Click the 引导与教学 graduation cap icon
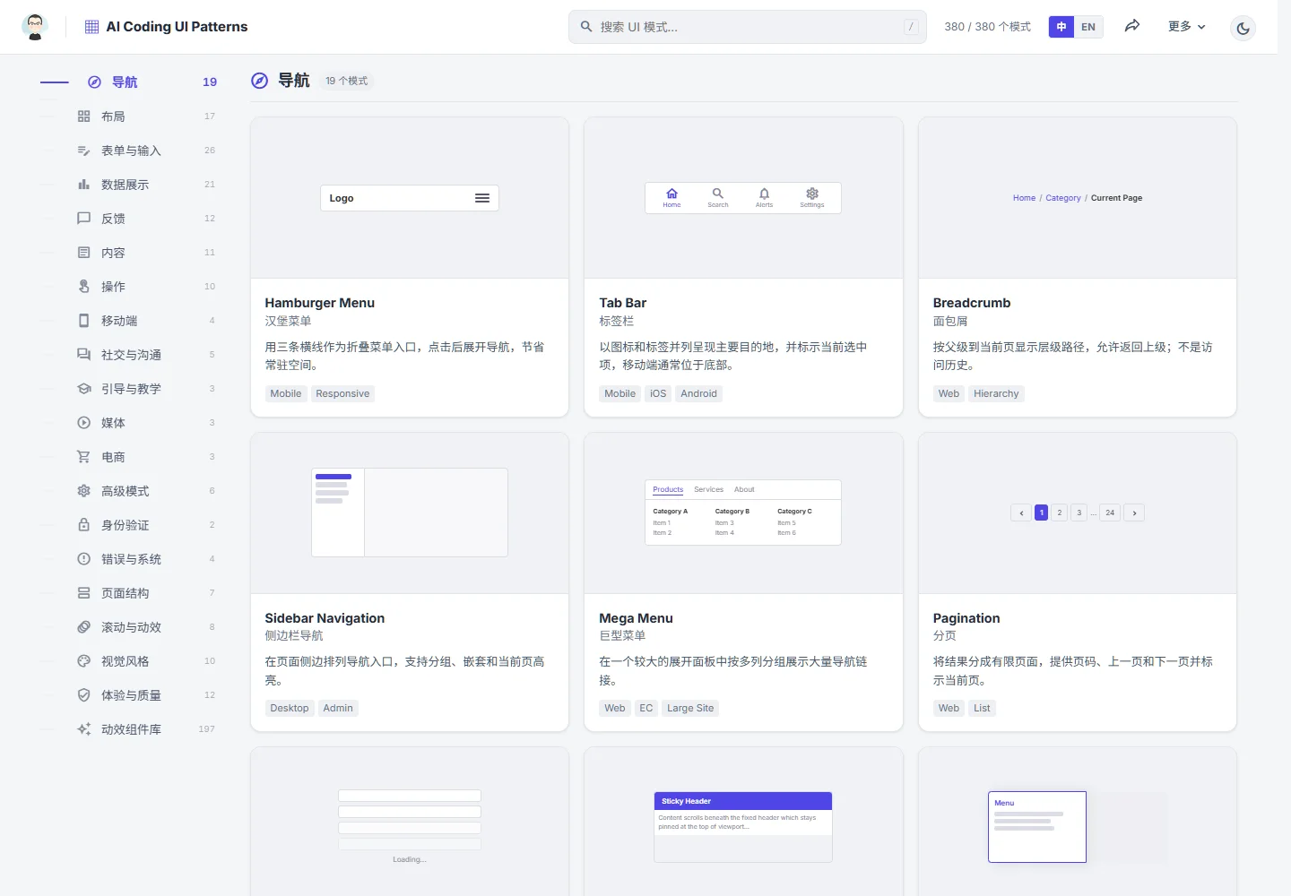The image size is (1291, 896). pos(83,389)
